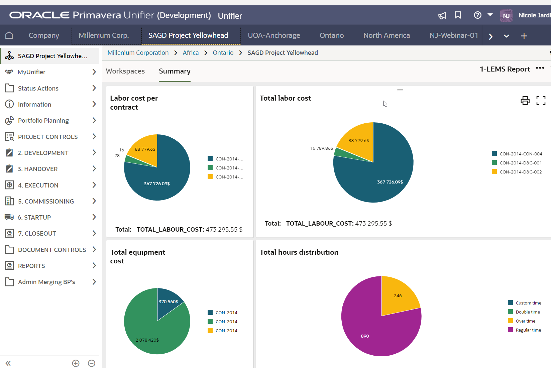Screen dimensions: 551x368
Task: Select the Ontario project tab
Action: pyautogui.click(x=331, y=35)
